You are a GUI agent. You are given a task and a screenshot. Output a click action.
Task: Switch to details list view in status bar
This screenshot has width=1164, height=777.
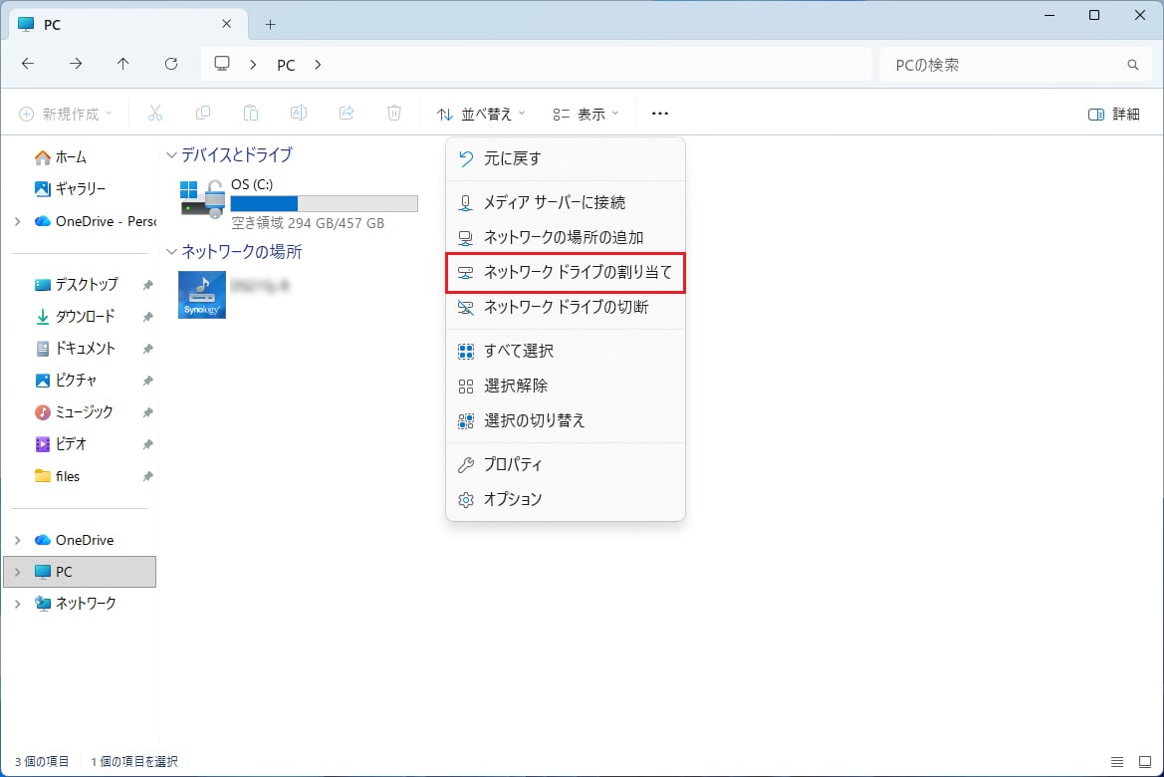click(x=1117, y=762)
